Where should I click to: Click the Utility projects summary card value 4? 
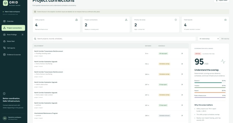point(36,25)
